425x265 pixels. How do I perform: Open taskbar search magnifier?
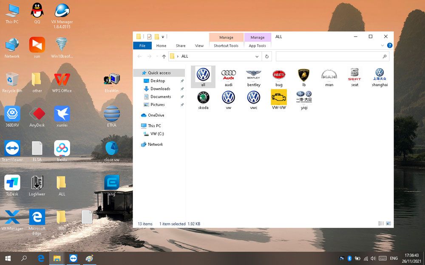24,259
